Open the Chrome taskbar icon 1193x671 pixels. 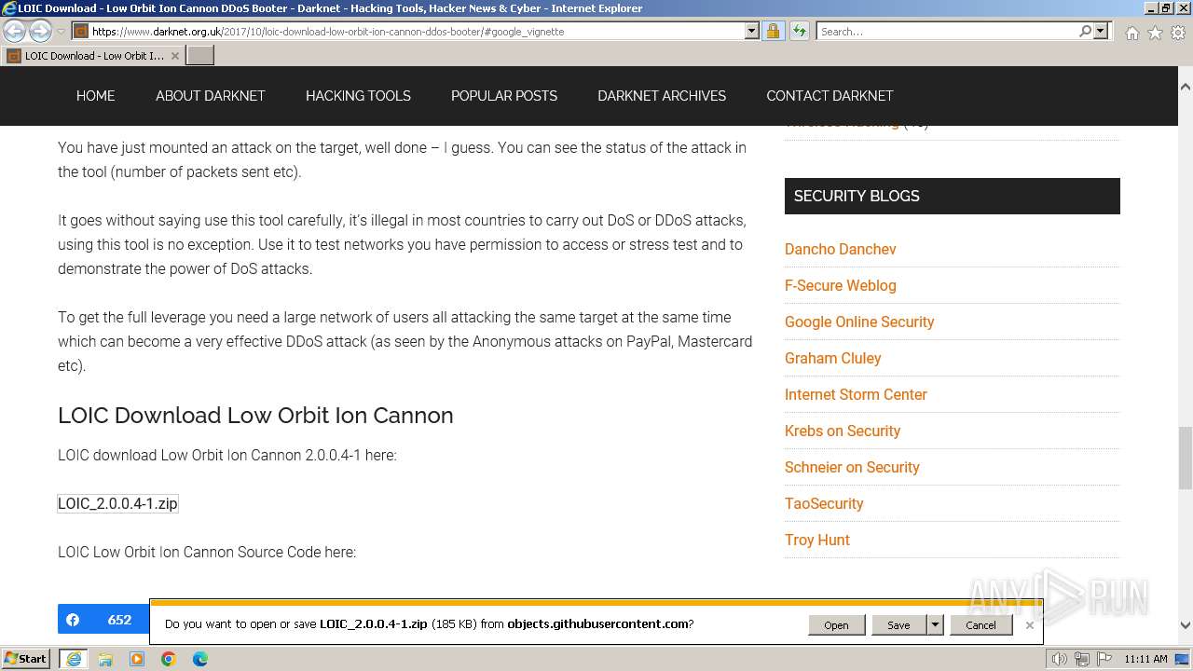pyautogui.click(x=169, y=659)
